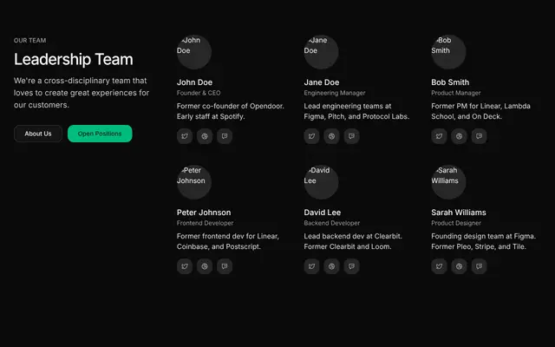Screen dimensions: 555x347
Task: Open Bob Smith's Dribbble icon
Action: [459, 136]
